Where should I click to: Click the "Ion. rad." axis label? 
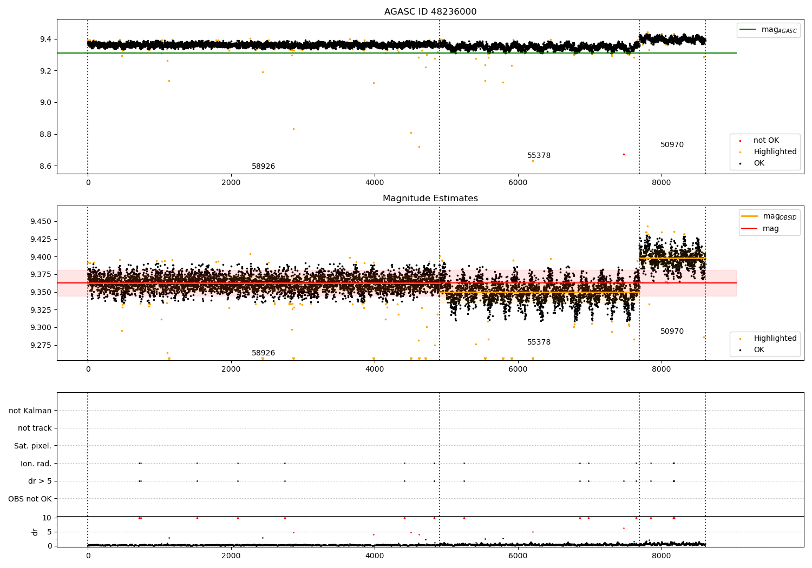coord(36,464)
